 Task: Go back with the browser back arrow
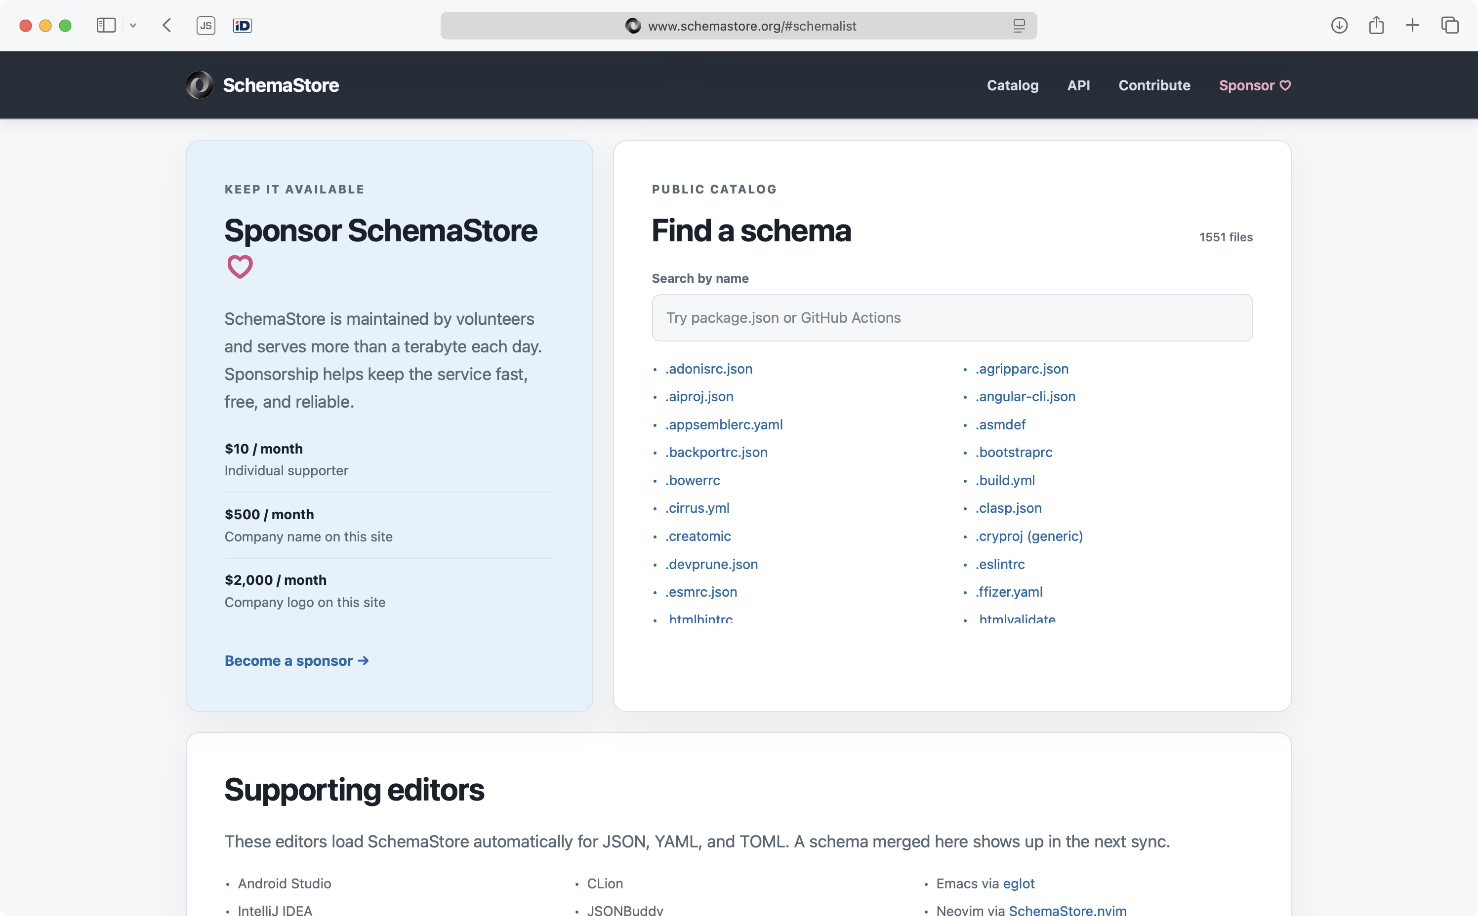pyautogui.click(x=167, y=26)
